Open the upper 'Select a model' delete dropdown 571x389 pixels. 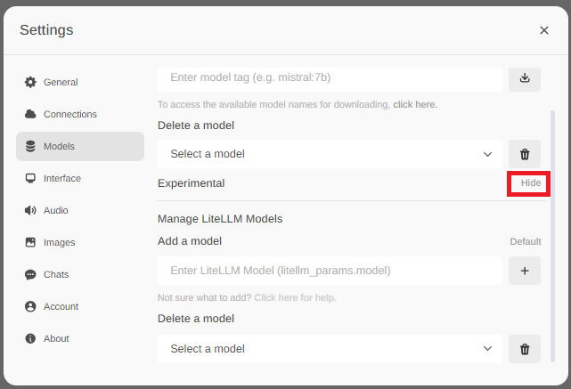tap(330, 154)
